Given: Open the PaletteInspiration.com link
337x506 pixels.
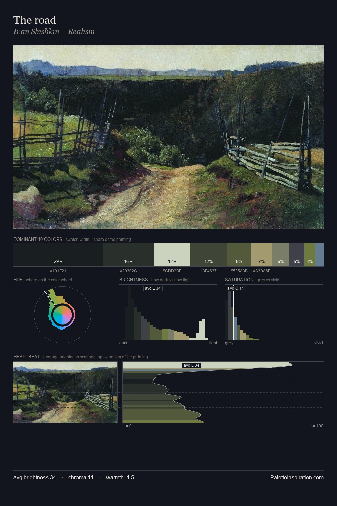Looking at the screenshot, I should [x=297, y=477].
